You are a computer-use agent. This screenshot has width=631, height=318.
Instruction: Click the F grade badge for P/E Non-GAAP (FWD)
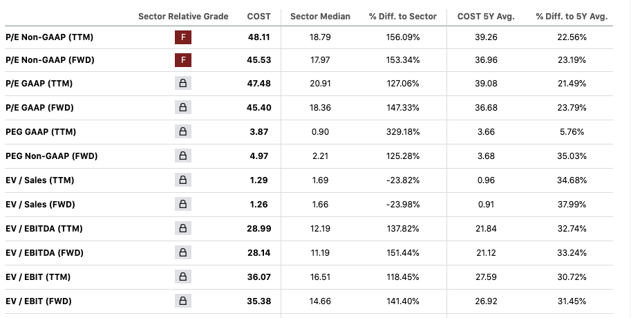(x=183, y=60)
